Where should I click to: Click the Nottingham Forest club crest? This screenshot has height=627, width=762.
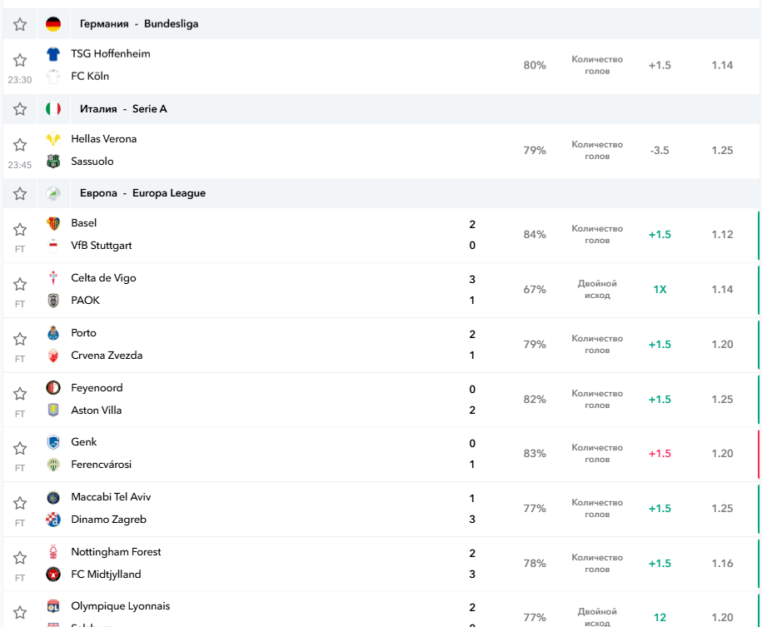[53, 552]
